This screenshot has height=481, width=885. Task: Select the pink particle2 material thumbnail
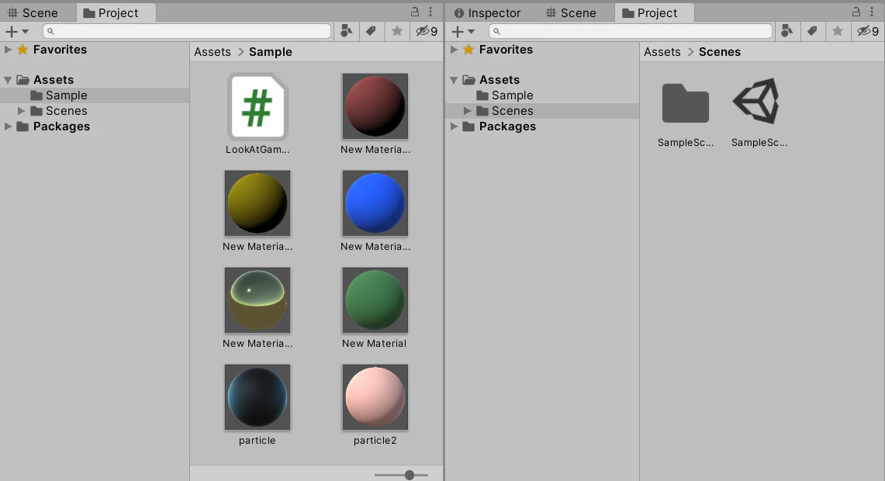coord(375,397)
